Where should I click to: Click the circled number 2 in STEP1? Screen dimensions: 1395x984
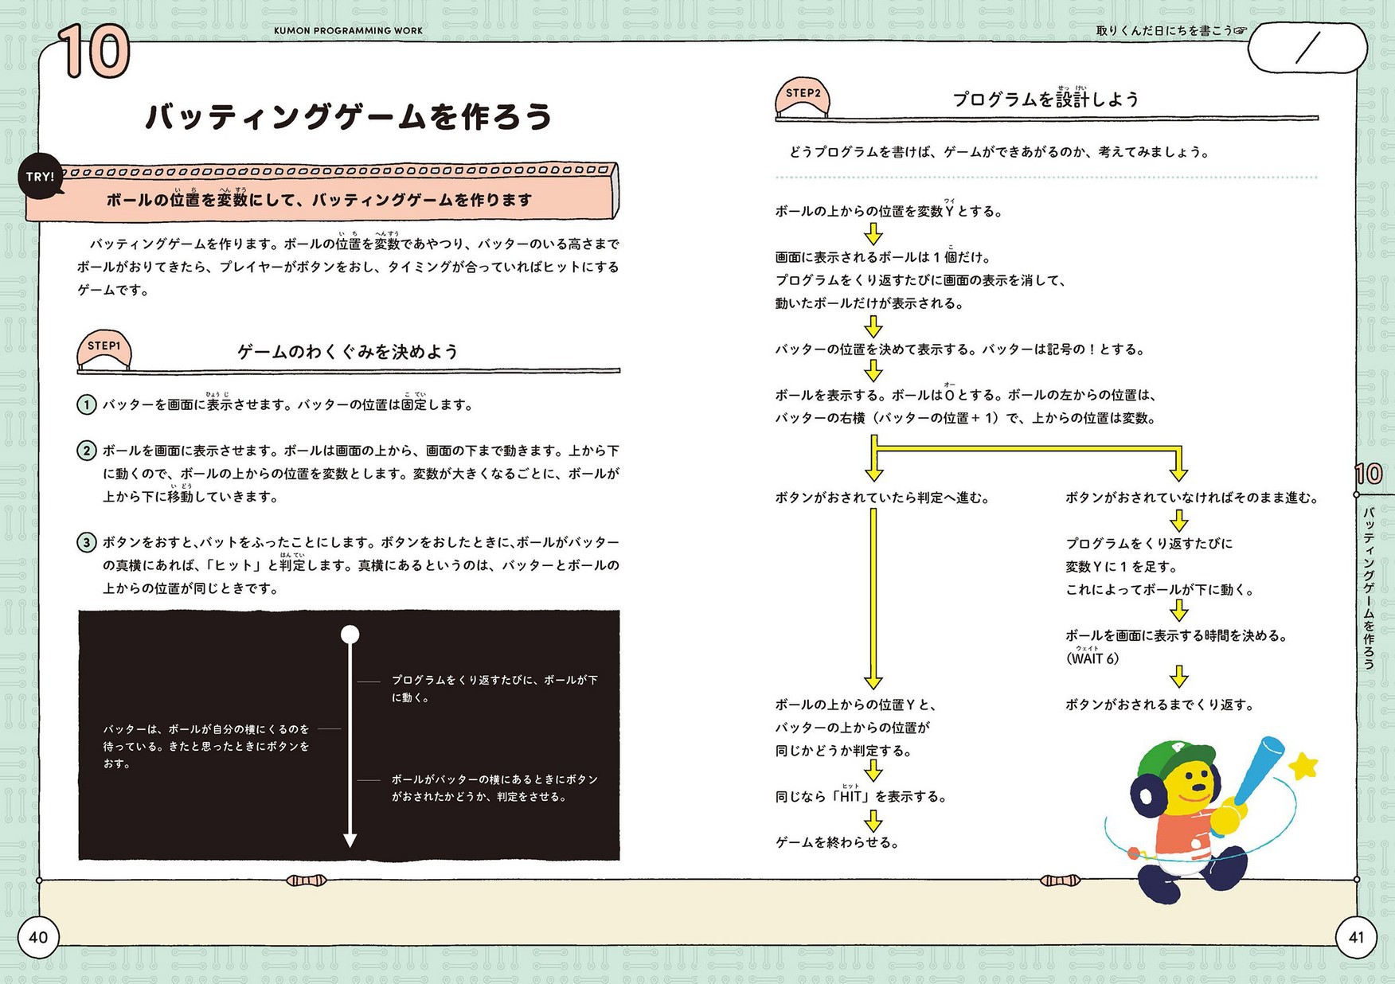point(86,451)
